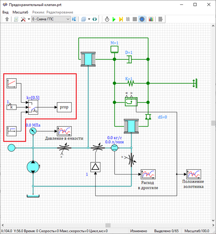Click the 'prop' block in the diagram

pos(64,107)
